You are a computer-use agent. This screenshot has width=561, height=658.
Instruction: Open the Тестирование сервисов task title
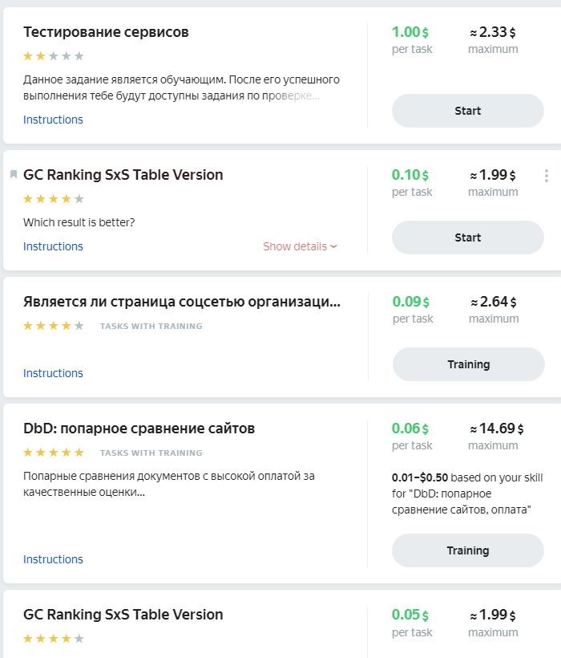(x=106, y=32)
